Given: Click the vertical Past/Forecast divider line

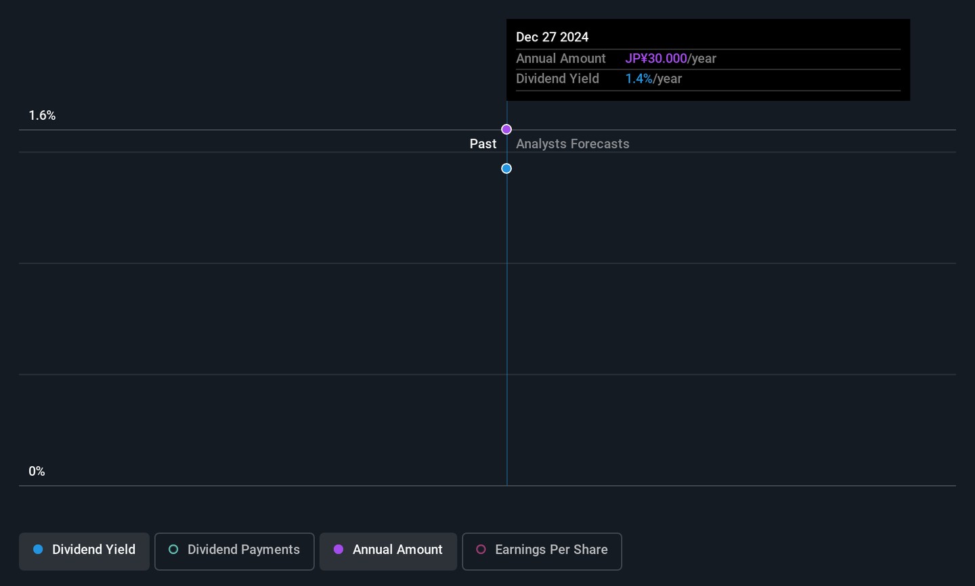Looking at the screenshot, I should 506,305.
